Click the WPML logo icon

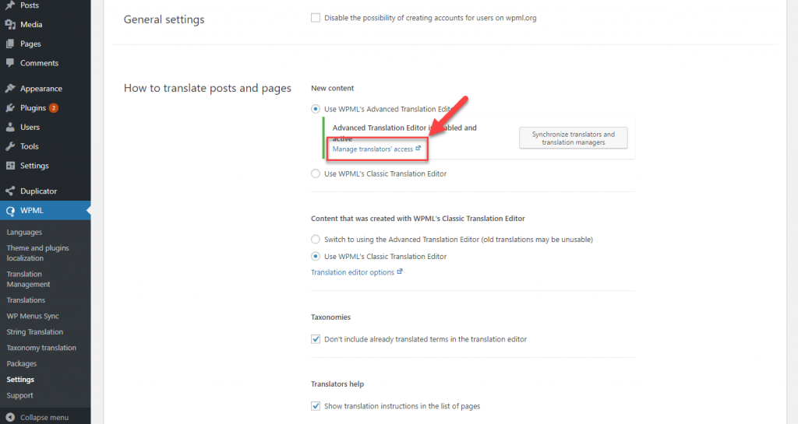(x=10, y=211)
